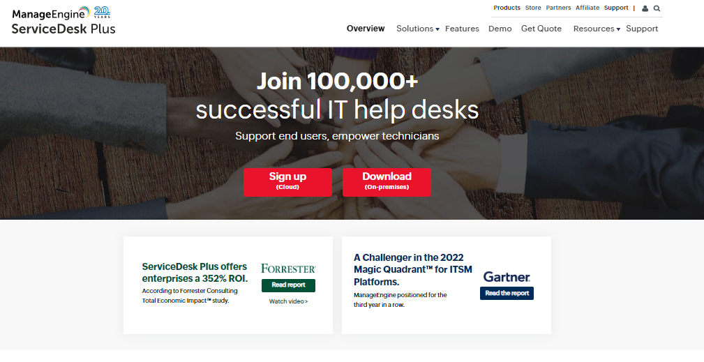Click the Download (On-premises) button

(387, 182)
